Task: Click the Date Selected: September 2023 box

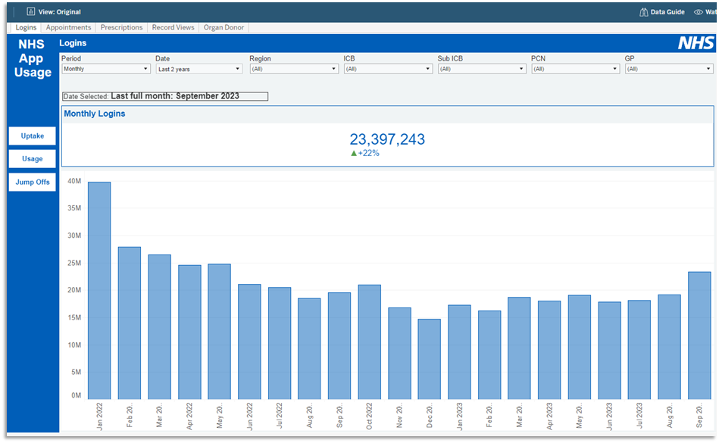Action: click(x=165, y=96)
